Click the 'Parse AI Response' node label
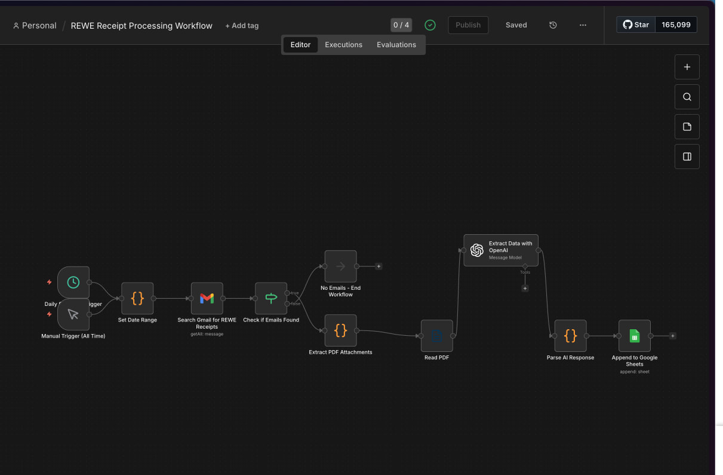The height and width of the screenshot is (475, 723). pyautogui.click(x=570, y=358)
